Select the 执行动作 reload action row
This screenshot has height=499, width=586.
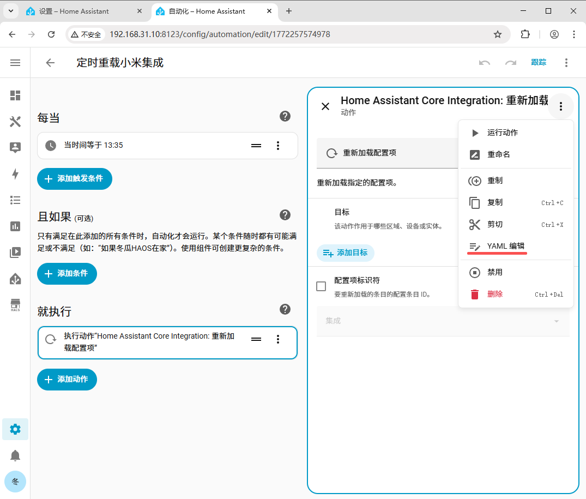coord(167,342)
